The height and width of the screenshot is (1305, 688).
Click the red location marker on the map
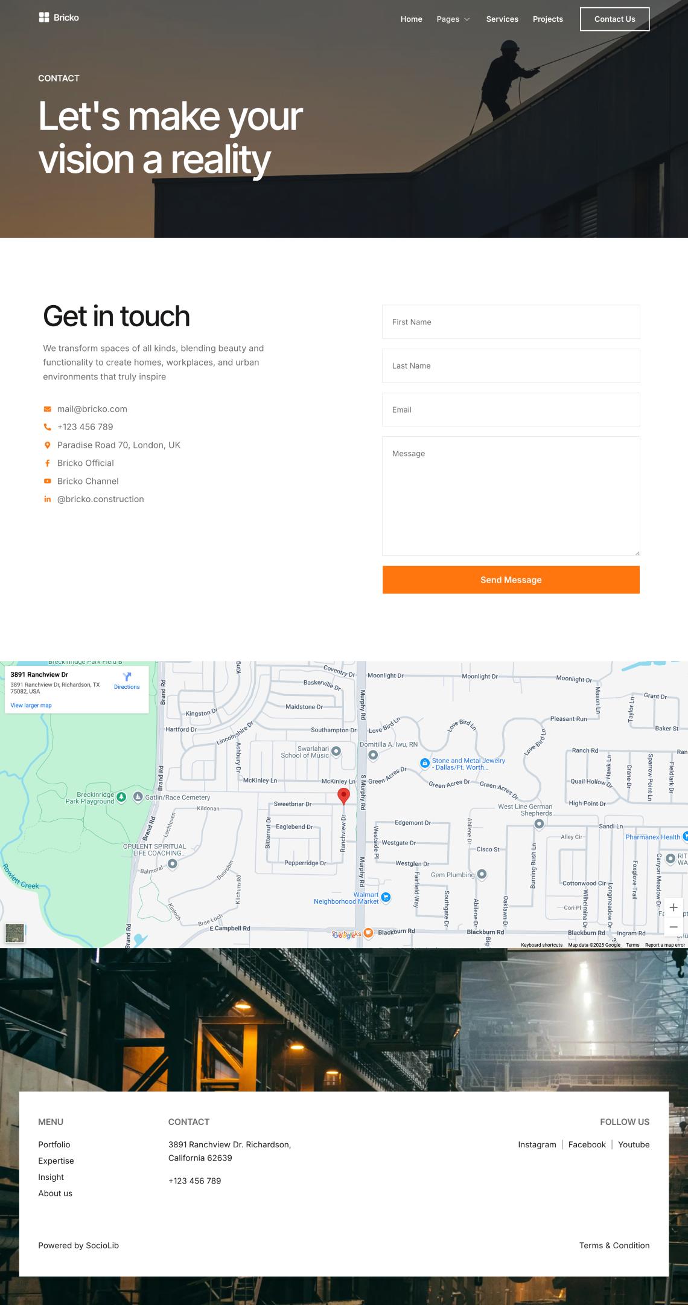coord(343,796)
